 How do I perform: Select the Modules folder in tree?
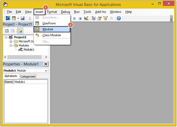click(x=24, y=45)
